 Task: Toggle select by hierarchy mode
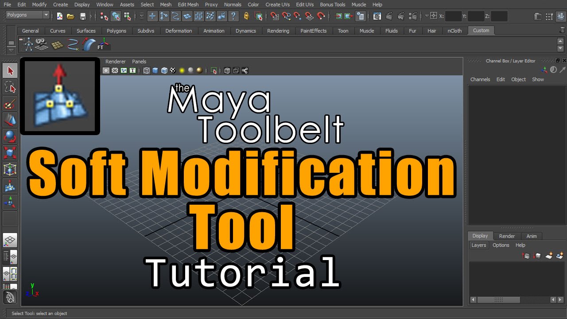point(104,16)
